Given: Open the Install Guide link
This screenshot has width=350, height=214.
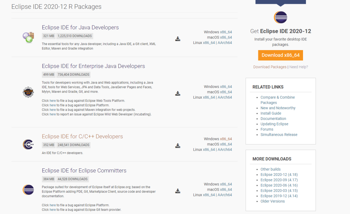Looking at the screenshot, I should coord(271,113).
